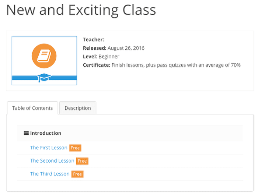Screen dimensions: 258x195
Task: Collapse the Introduction section header
Action: point(130,133)
